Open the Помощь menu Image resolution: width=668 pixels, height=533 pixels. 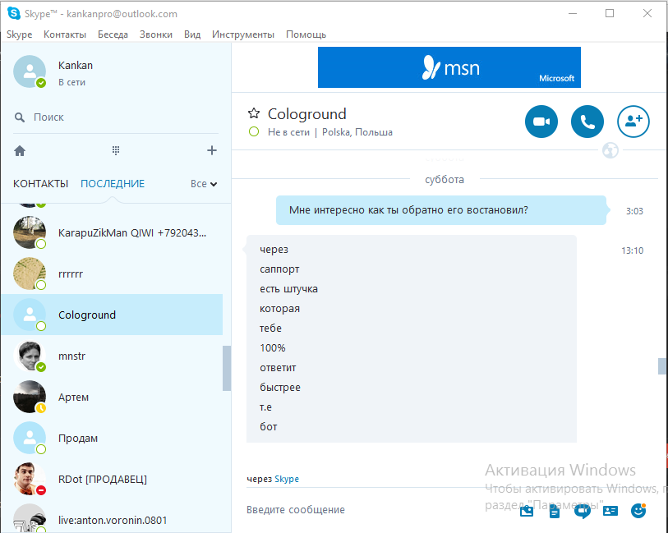pos(306,34)
